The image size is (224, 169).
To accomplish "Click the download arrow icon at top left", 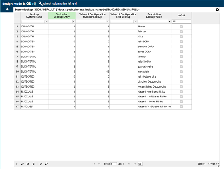I will [x=7, y=10].
